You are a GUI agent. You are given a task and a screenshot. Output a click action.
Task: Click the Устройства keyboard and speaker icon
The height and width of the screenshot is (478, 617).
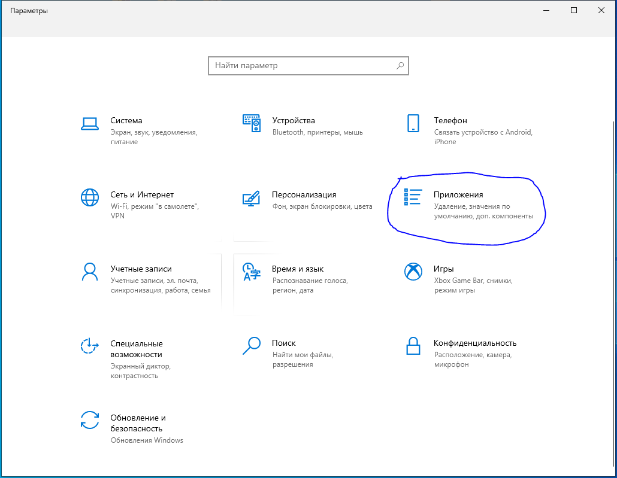click(252, 123)
